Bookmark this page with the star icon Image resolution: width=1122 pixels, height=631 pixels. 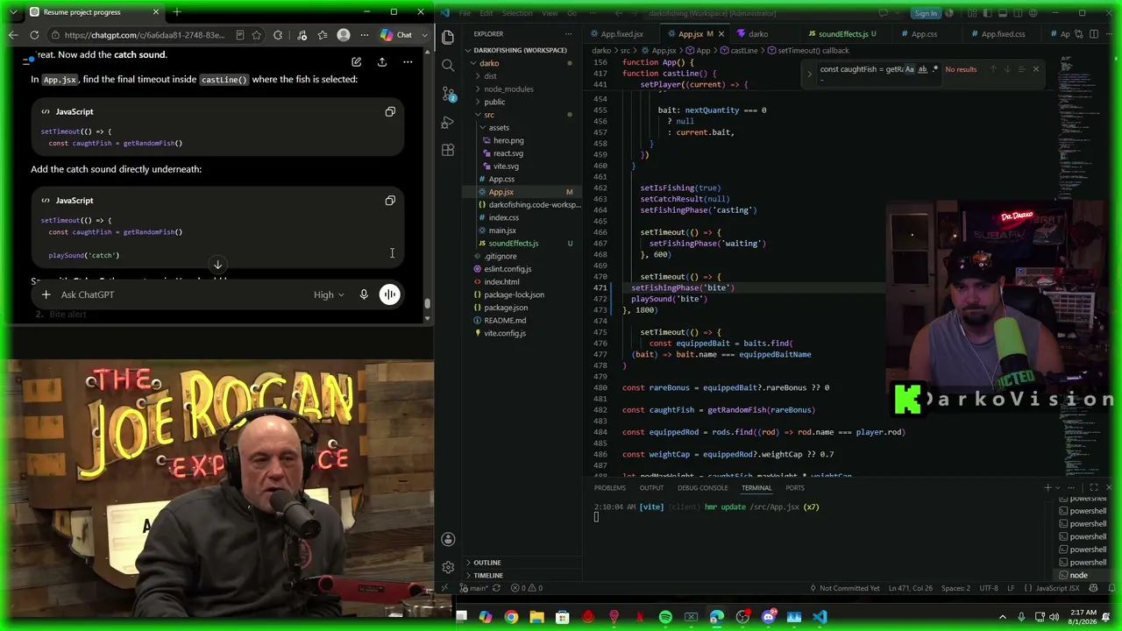coord(257,35)
